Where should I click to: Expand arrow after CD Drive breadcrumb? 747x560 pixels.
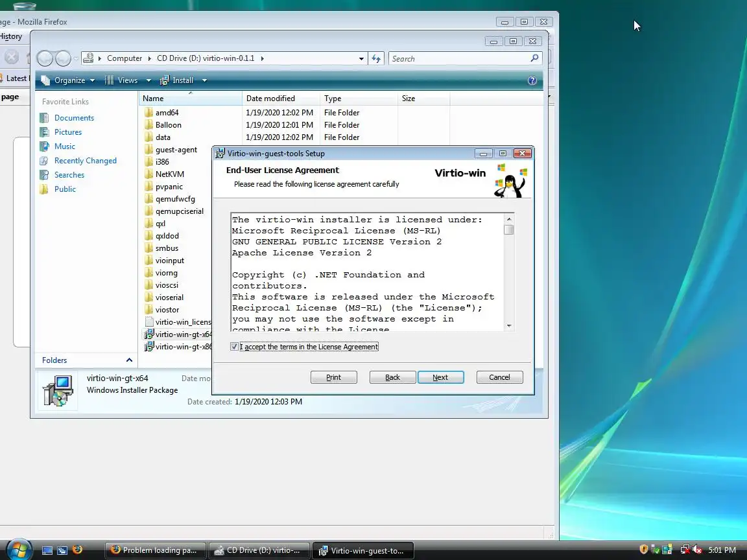(x=262, y=58)
